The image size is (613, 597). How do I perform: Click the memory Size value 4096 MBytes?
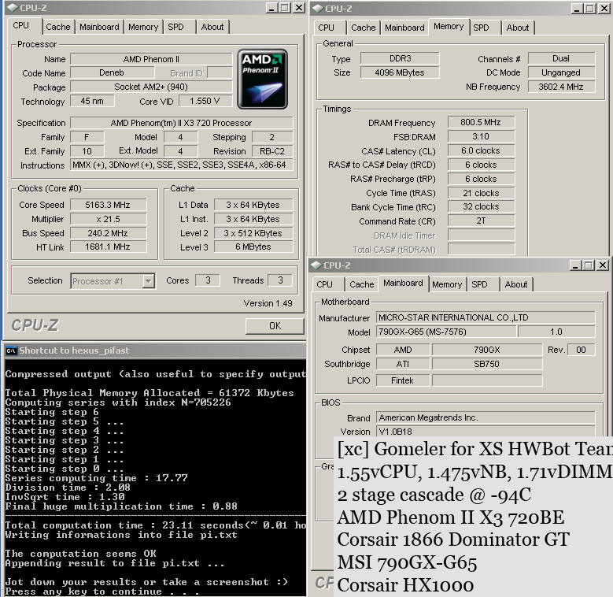coord(400,72)
